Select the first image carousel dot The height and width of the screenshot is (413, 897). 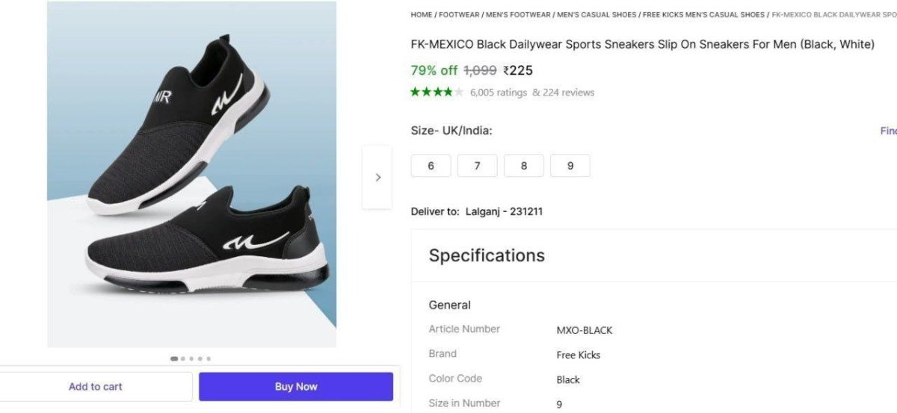coord(174,358)
